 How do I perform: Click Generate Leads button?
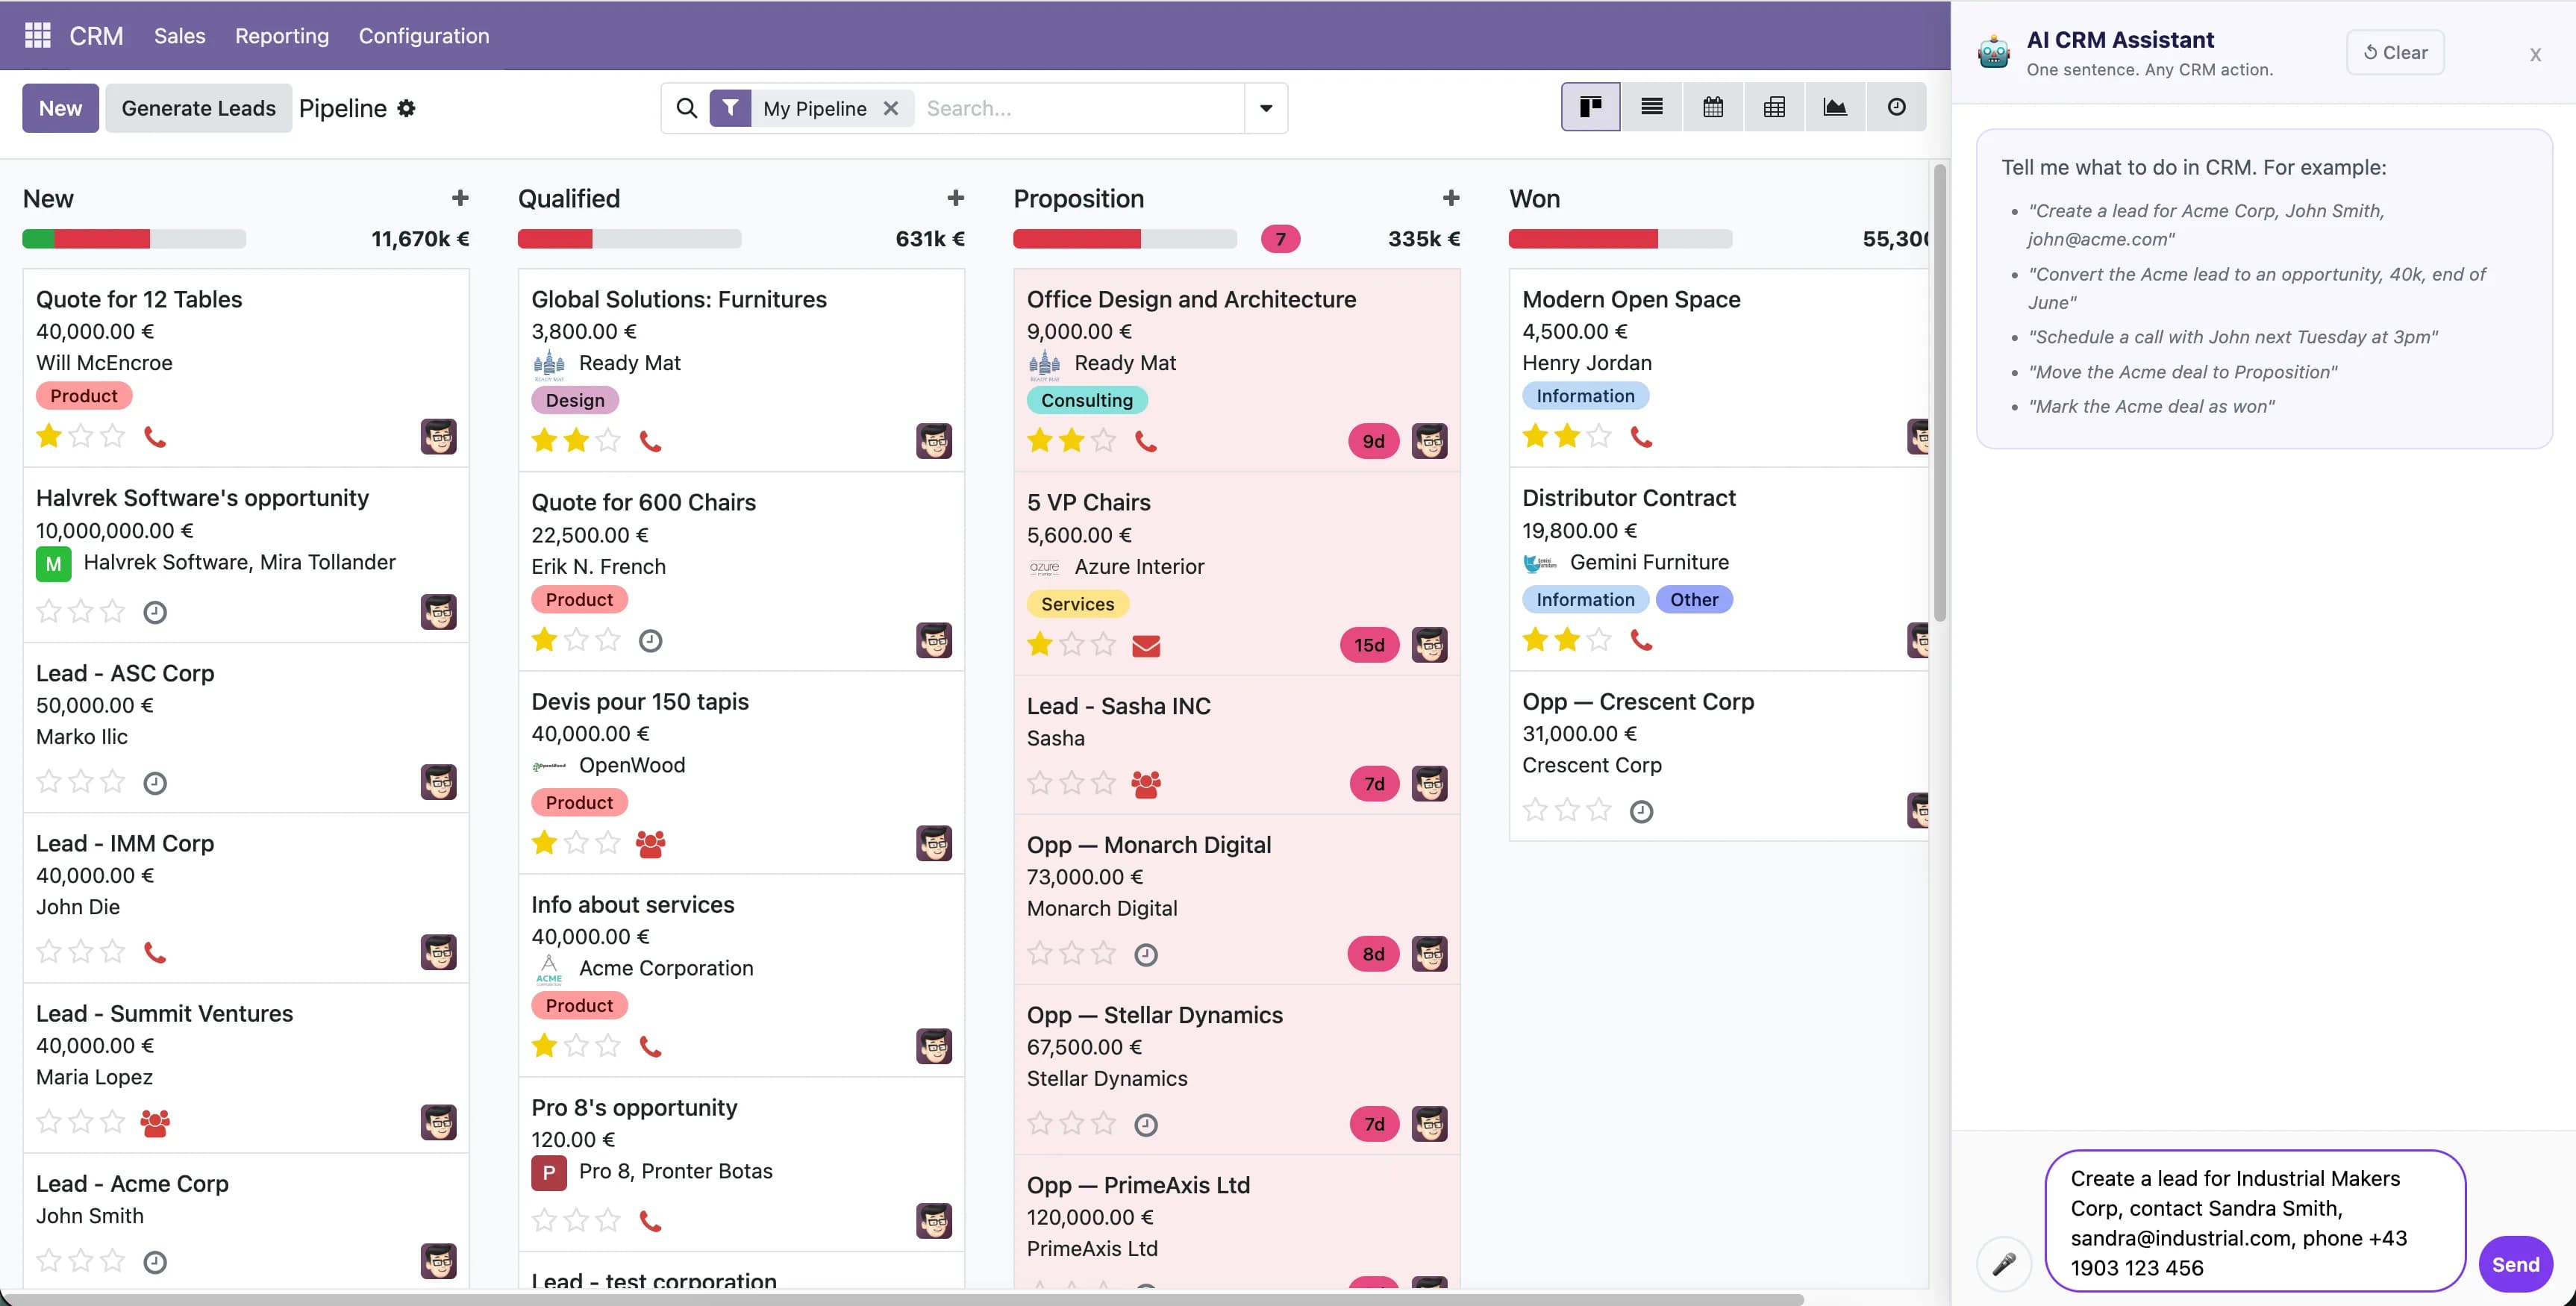point(198,108)
